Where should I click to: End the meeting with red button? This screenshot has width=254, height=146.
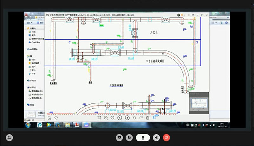click(x=166, y=137)
